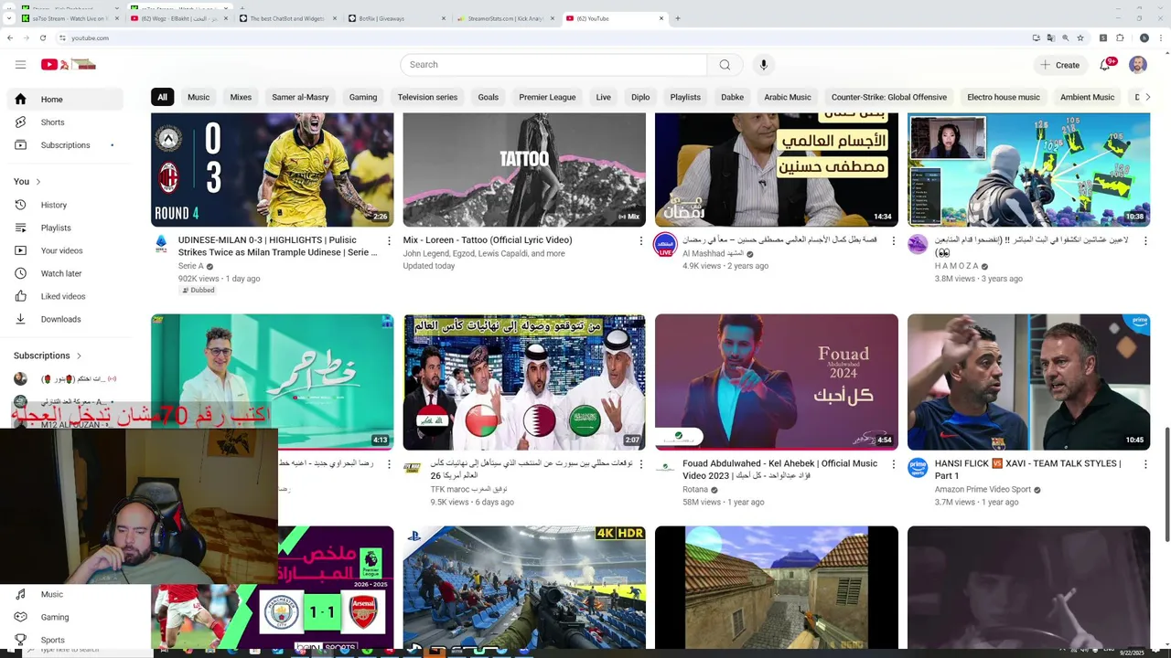Open Music in the Explore section

pos(65,594)
